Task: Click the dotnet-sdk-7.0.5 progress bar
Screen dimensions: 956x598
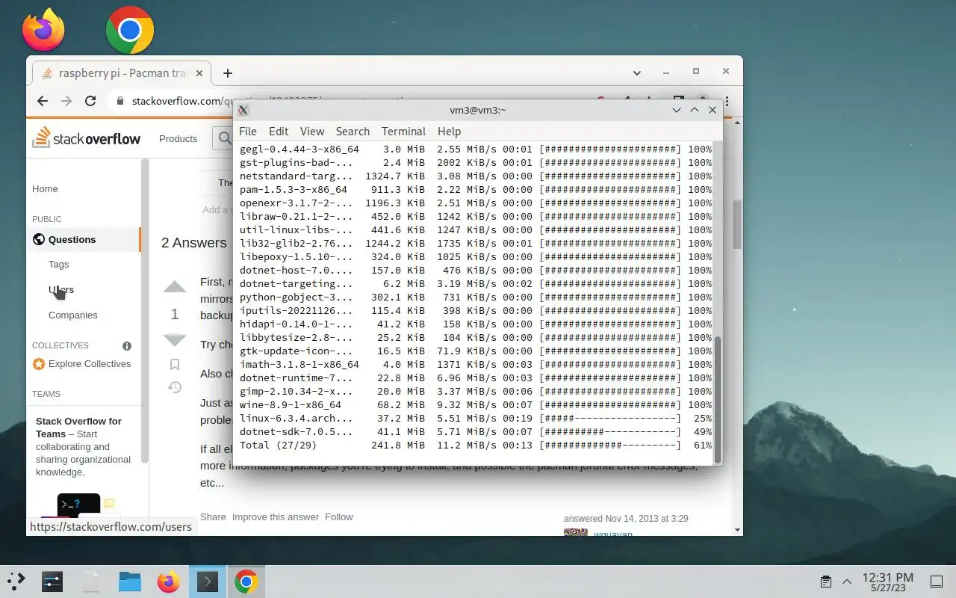Action: 610,432
